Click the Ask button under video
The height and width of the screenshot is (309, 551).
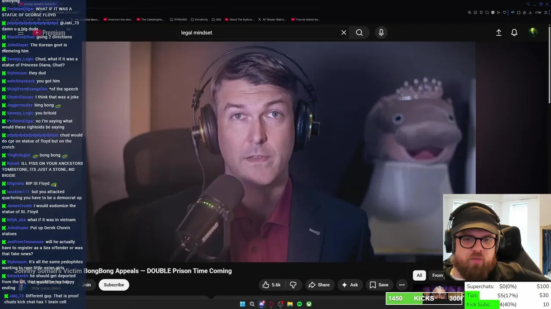350,285
